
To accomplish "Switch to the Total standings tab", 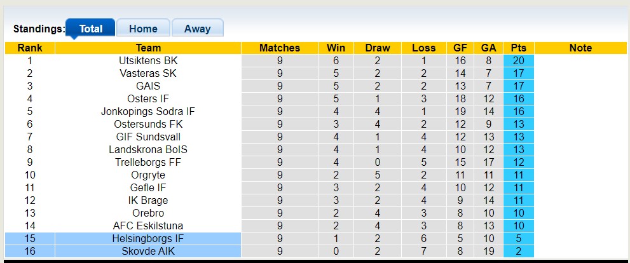I will pos(90,29).
